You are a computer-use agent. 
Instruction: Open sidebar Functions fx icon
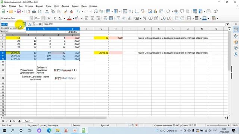point(236,54)
